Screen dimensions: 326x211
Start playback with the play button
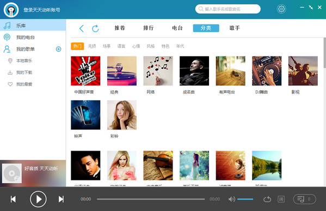(x=38, y=199)
